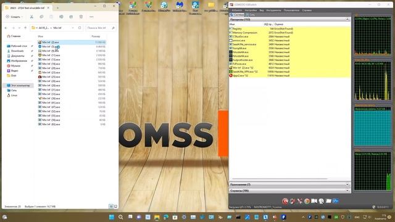
Task: Click the white folder icon in KillSwitch toolbar
Action: pos(328,201)
